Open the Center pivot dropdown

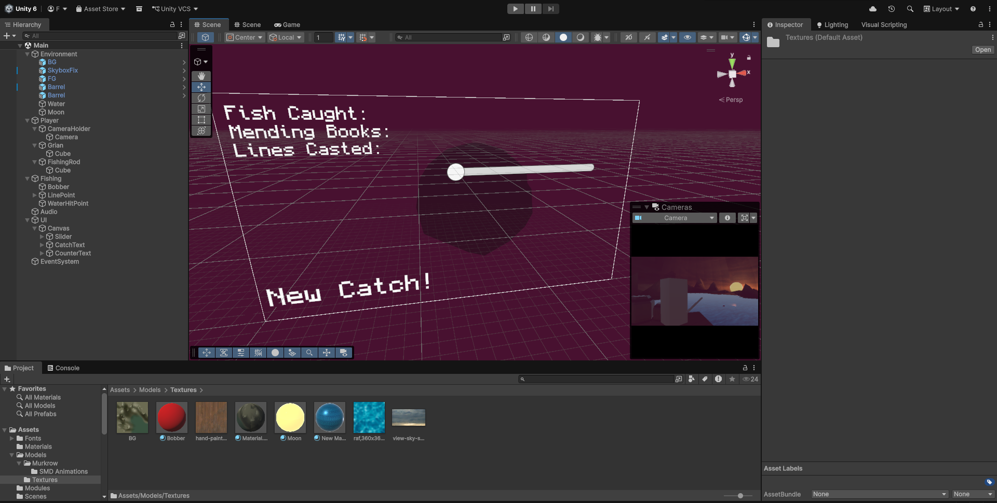(245, 37)
